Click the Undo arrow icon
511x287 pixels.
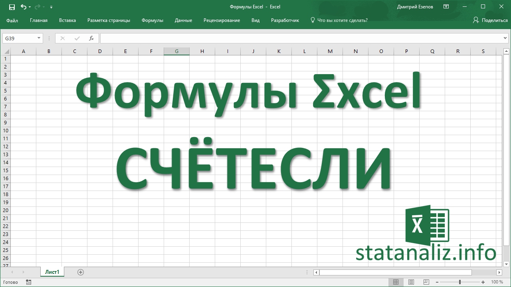click(x=24, y=7)
